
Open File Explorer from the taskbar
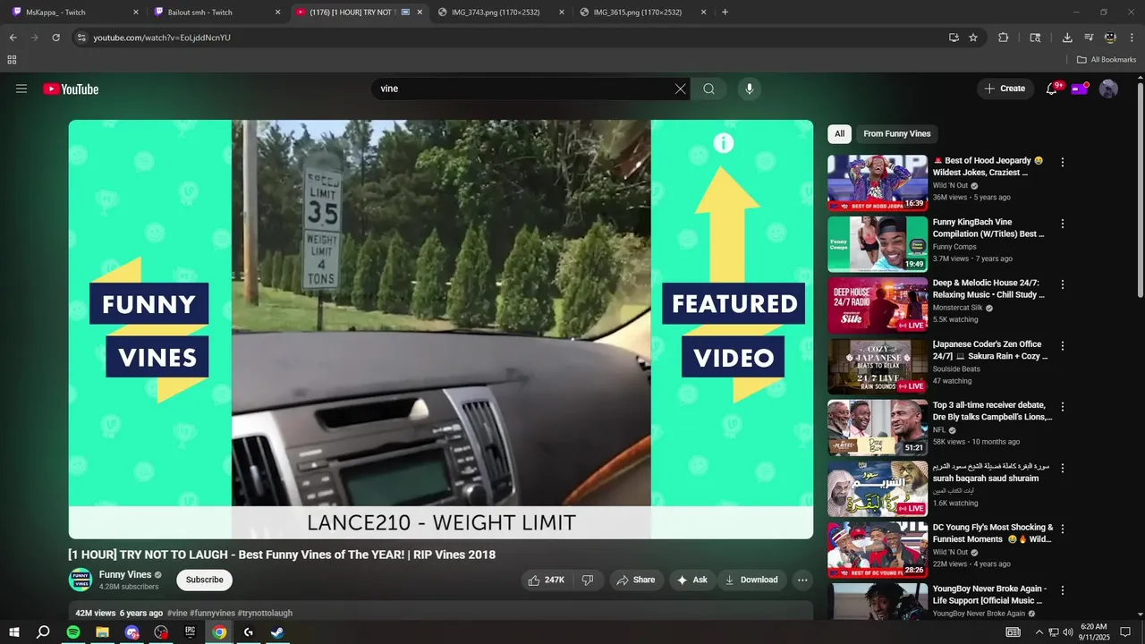point(103,632)
